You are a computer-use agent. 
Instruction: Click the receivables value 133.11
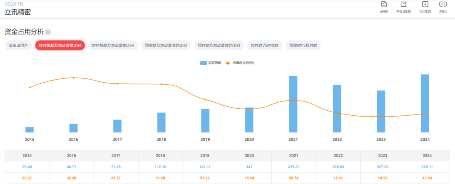click(x=205, y=167)
